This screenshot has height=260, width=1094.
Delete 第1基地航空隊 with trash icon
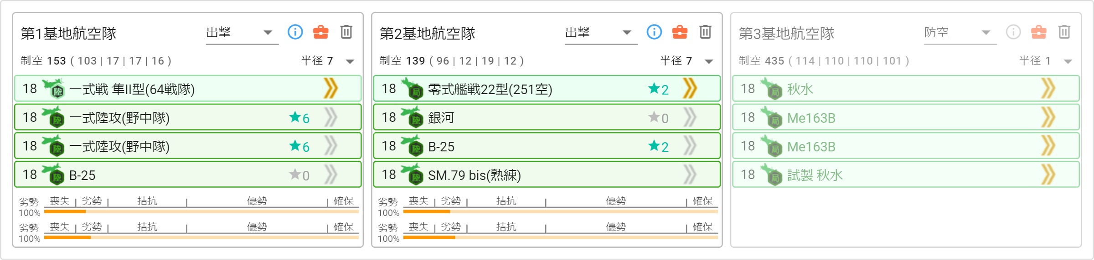click(x=346, y=32)
